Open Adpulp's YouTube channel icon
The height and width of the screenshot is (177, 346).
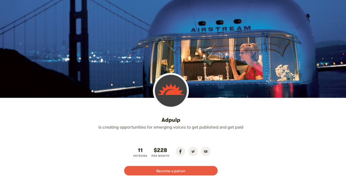pos(206,151)
